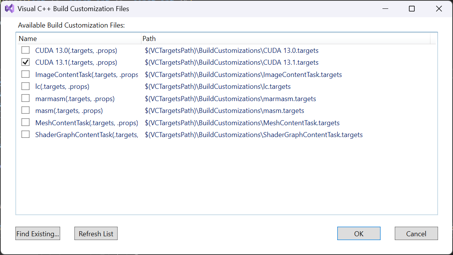Check the marmasm customization box
The height and width of the screenshot is (255, 453).
pyautogui.click(x=25, y=98)
